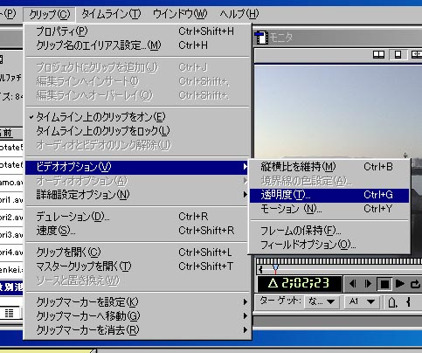This screenshot has height=353, width=422.
Task: Expand クリップマーカーを設定(K) submenu
Action: point(137,302)
